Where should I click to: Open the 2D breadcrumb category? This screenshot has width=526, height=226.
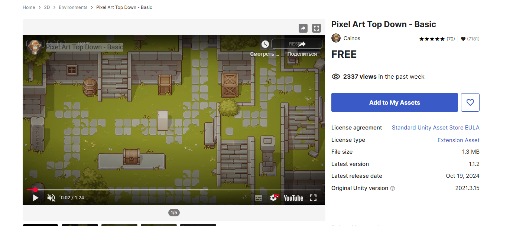tap(47, 7)
